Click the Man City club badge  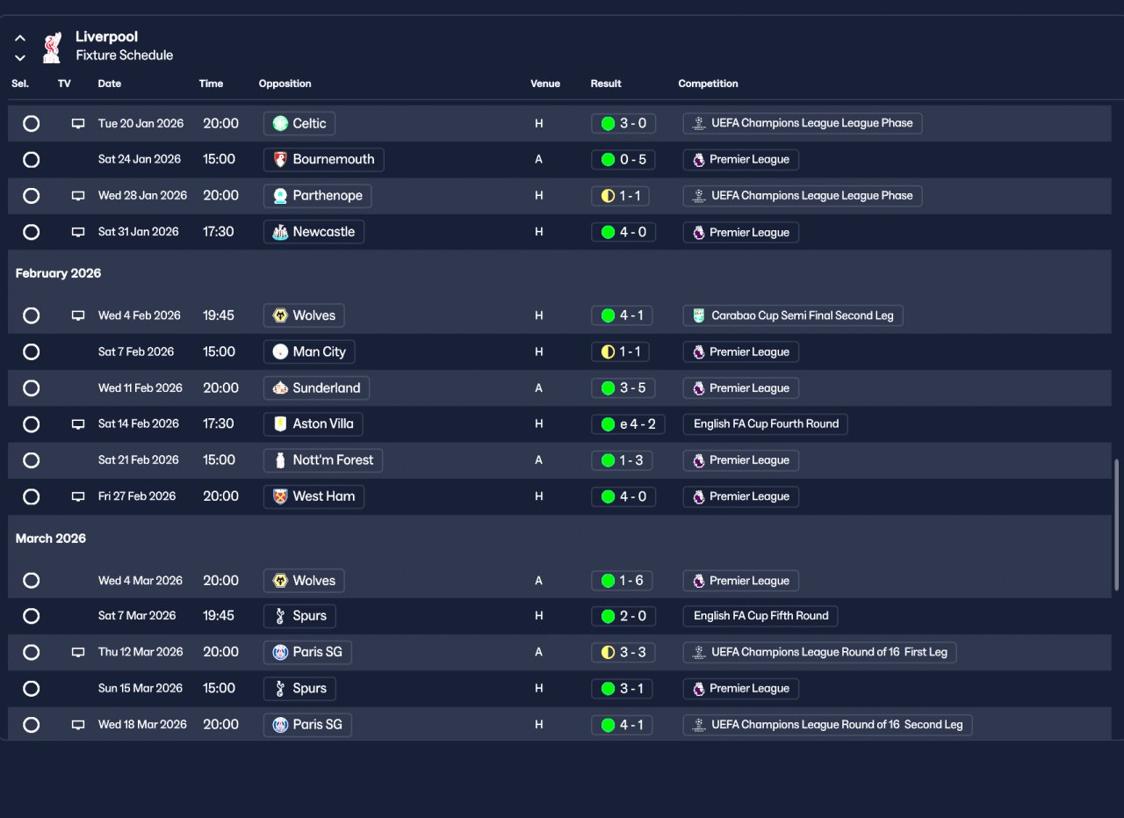[280, 352]
